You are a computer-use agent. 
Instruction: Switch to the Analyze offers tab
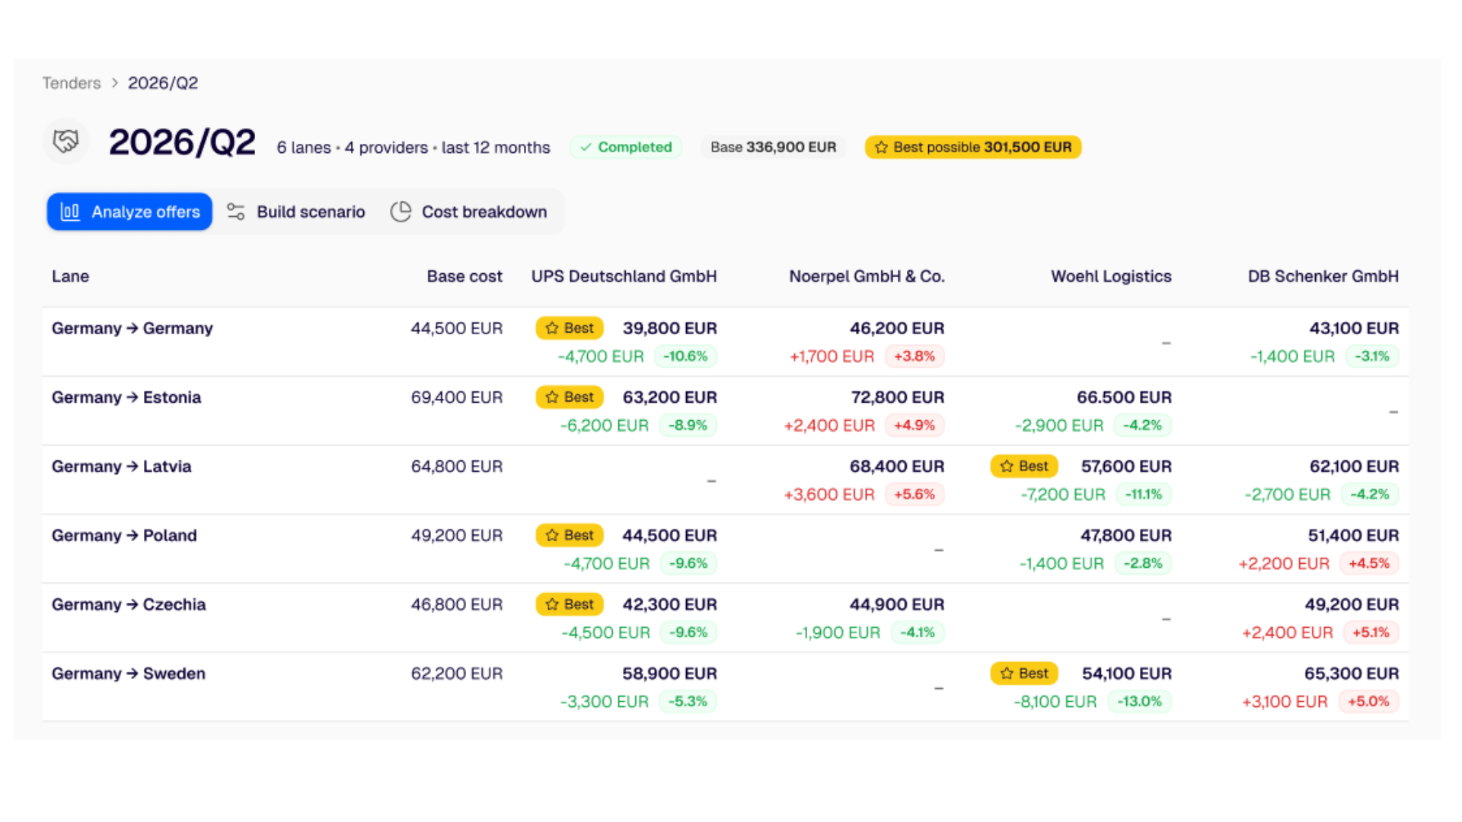coord(129,212)
